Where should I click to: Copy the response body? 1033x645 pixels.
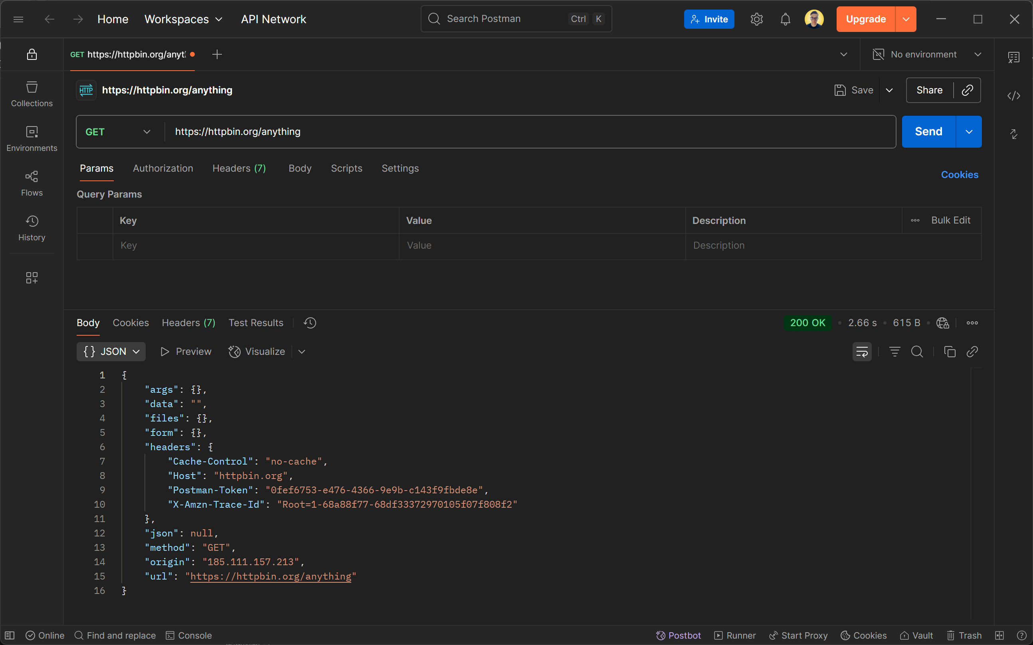(x=950, y=352)
